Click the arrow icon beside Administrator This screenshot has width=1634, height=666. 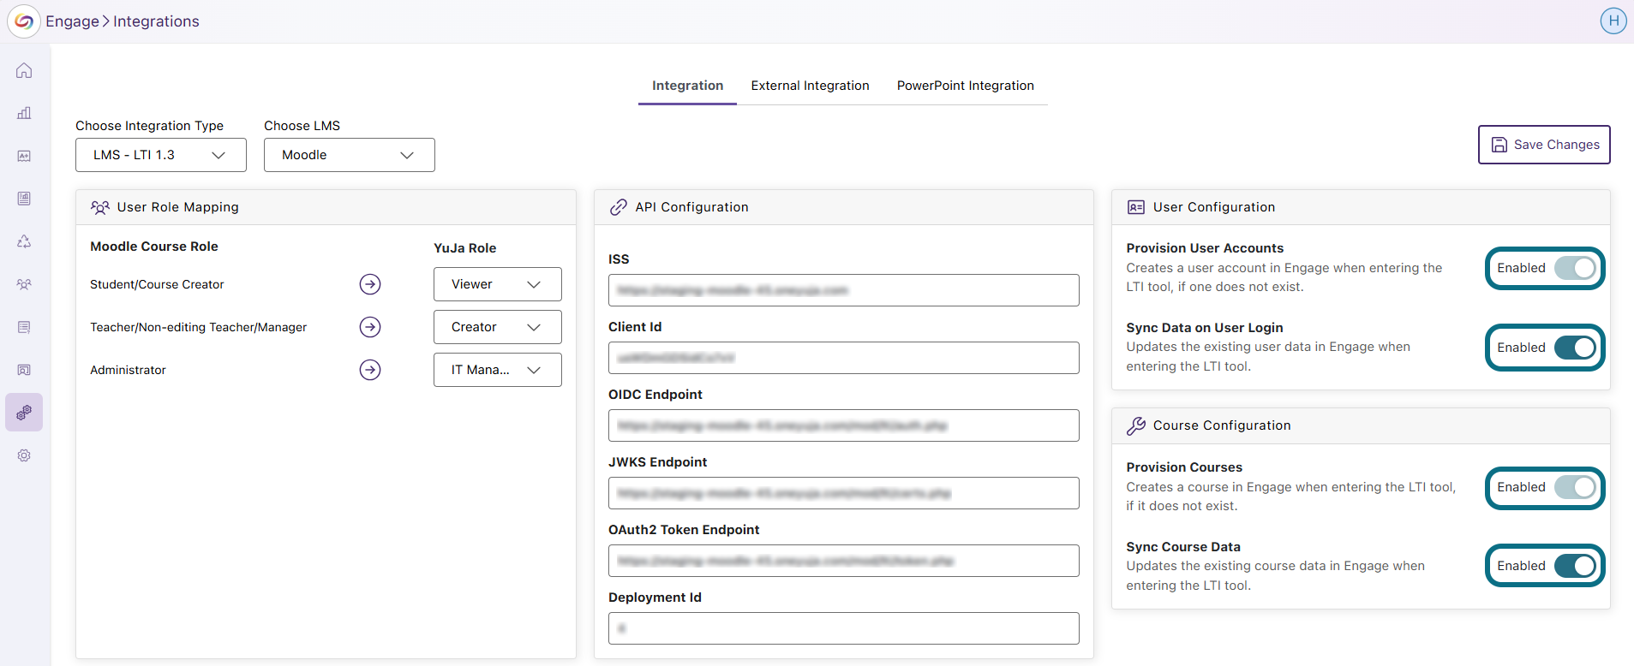pos(370,370)
